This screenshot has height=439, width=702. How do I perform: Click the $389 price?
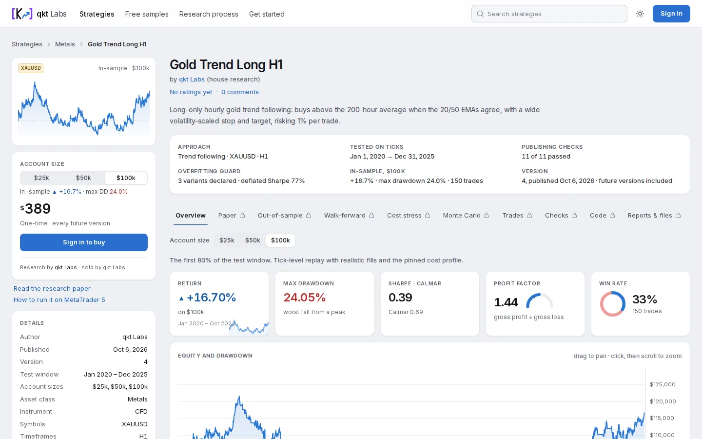click(x=36, y=209)
